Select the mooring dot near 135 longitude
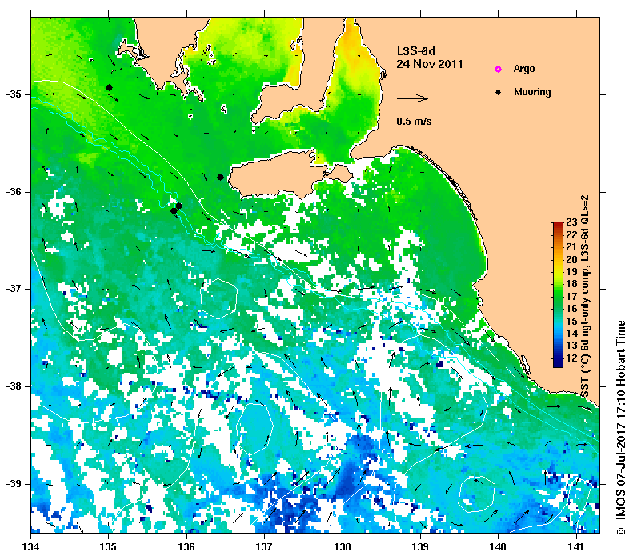The image size is (633, 560). coord(109,87)
